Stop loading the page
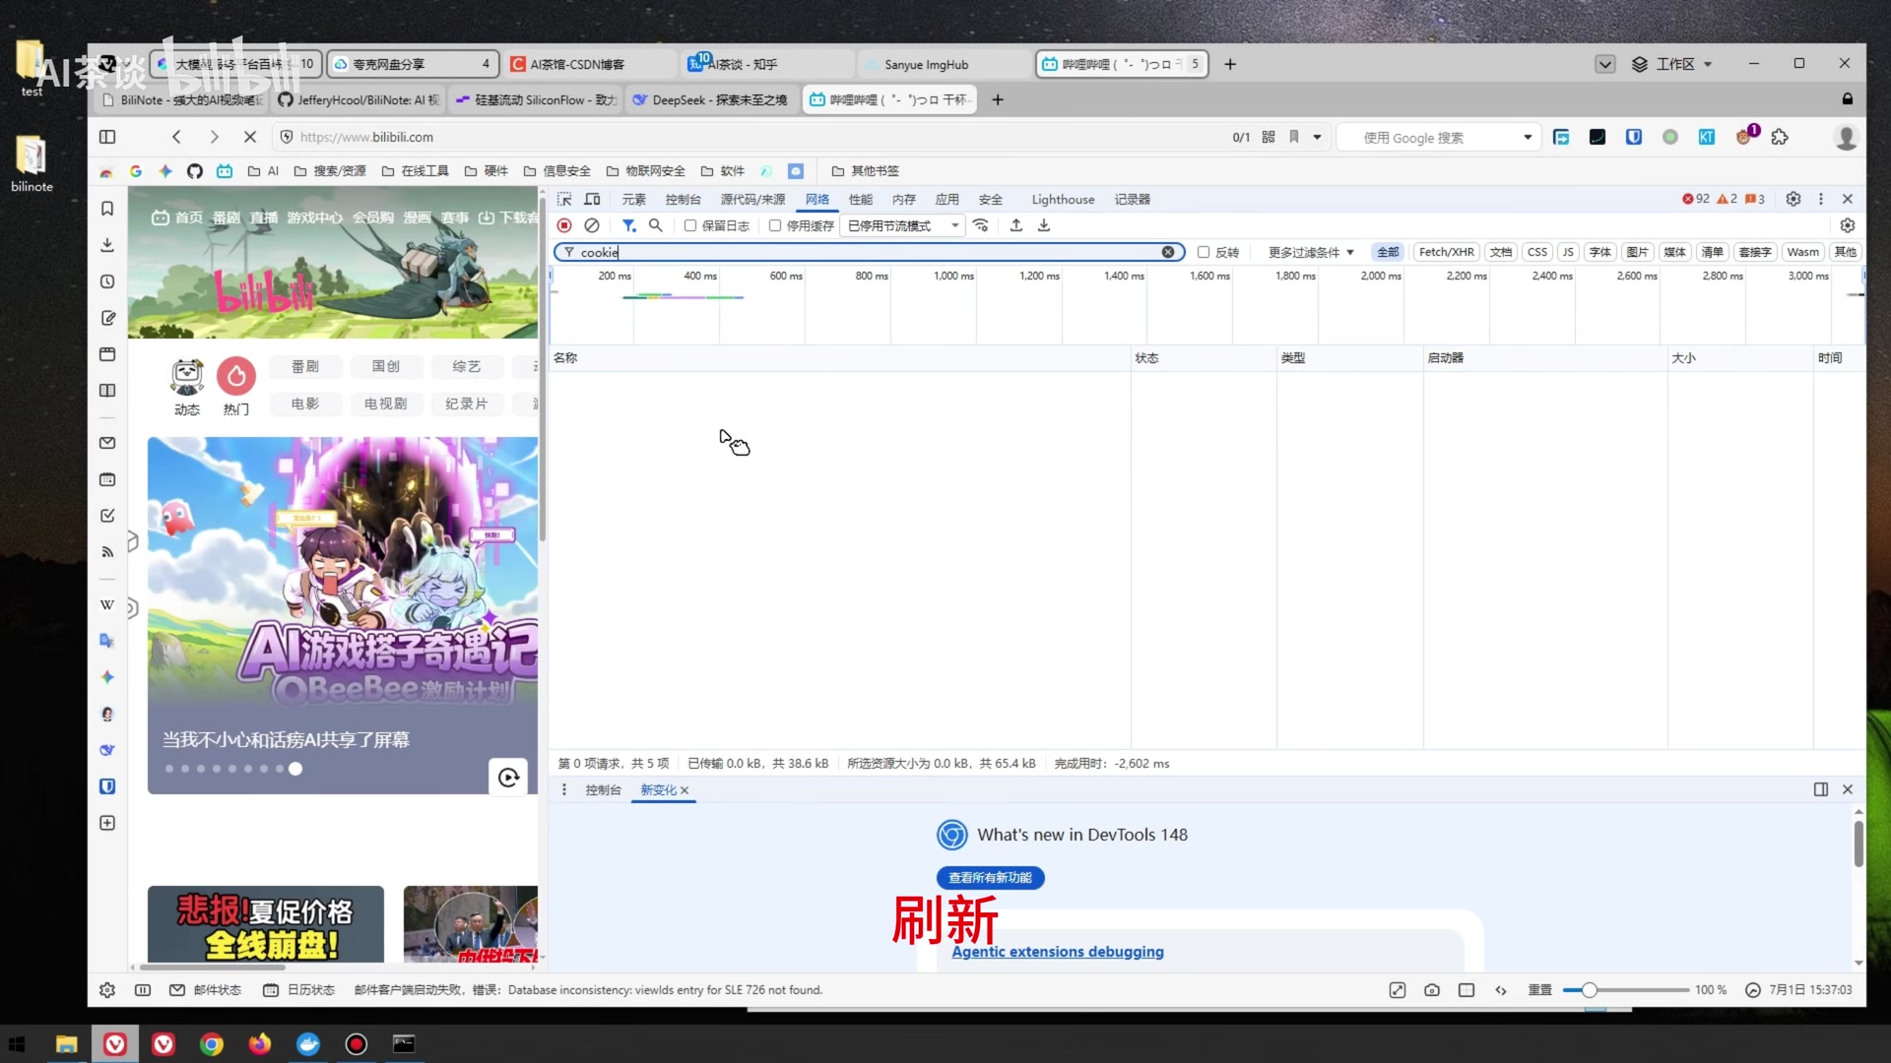 click(250, 137)
